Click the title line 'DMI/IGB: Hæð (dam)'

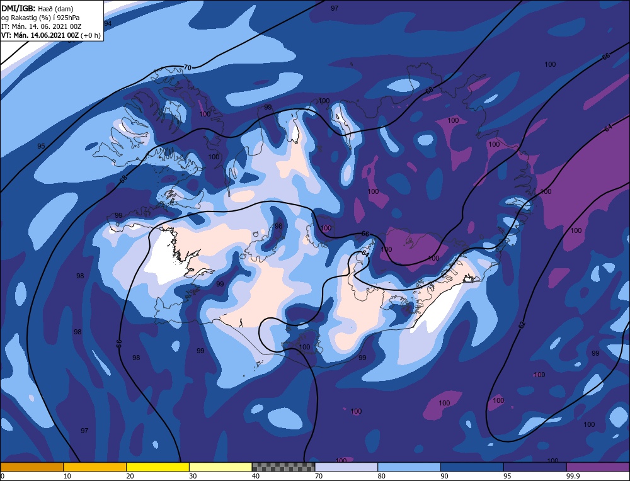tap(37, 8)
